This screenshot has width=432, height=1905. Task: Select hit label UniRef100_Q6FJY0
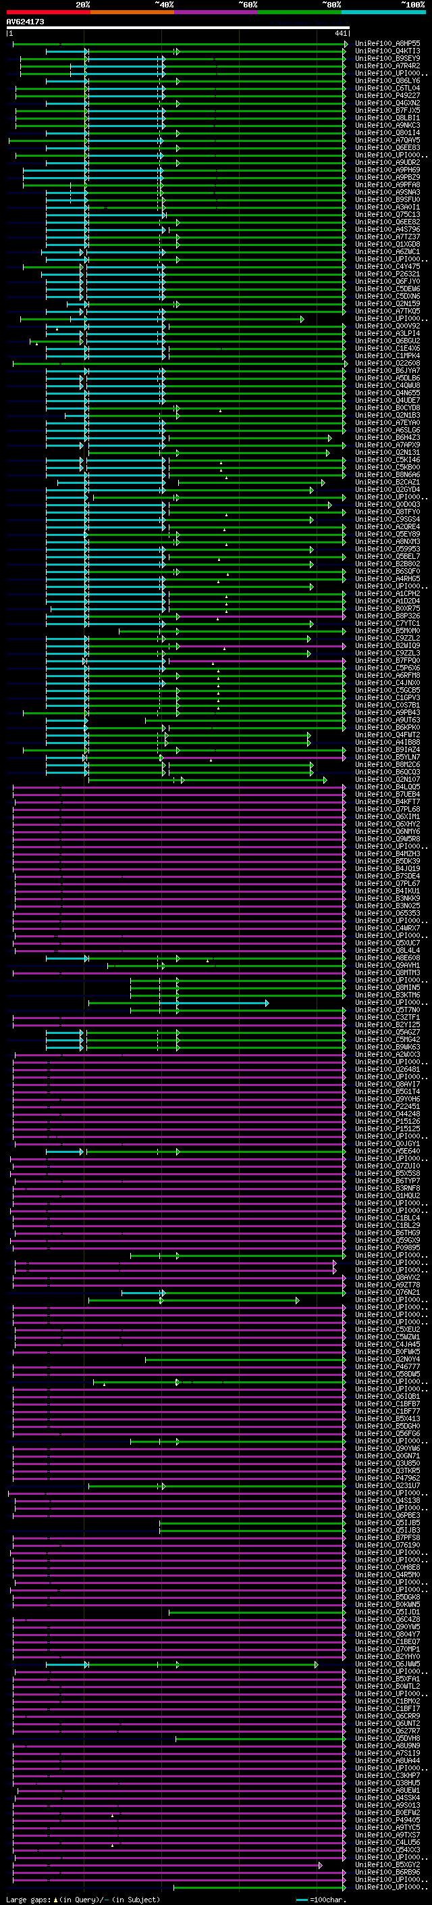[387, 281]
